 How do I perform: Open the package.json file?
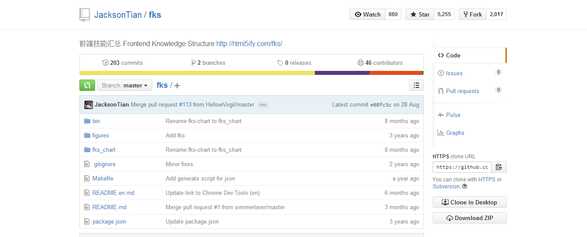click(109, 221)
